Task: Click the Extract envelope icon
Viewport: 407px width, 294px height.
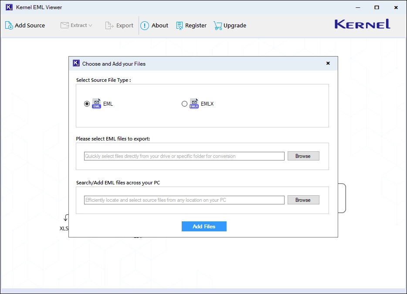Action: point(64,25)
